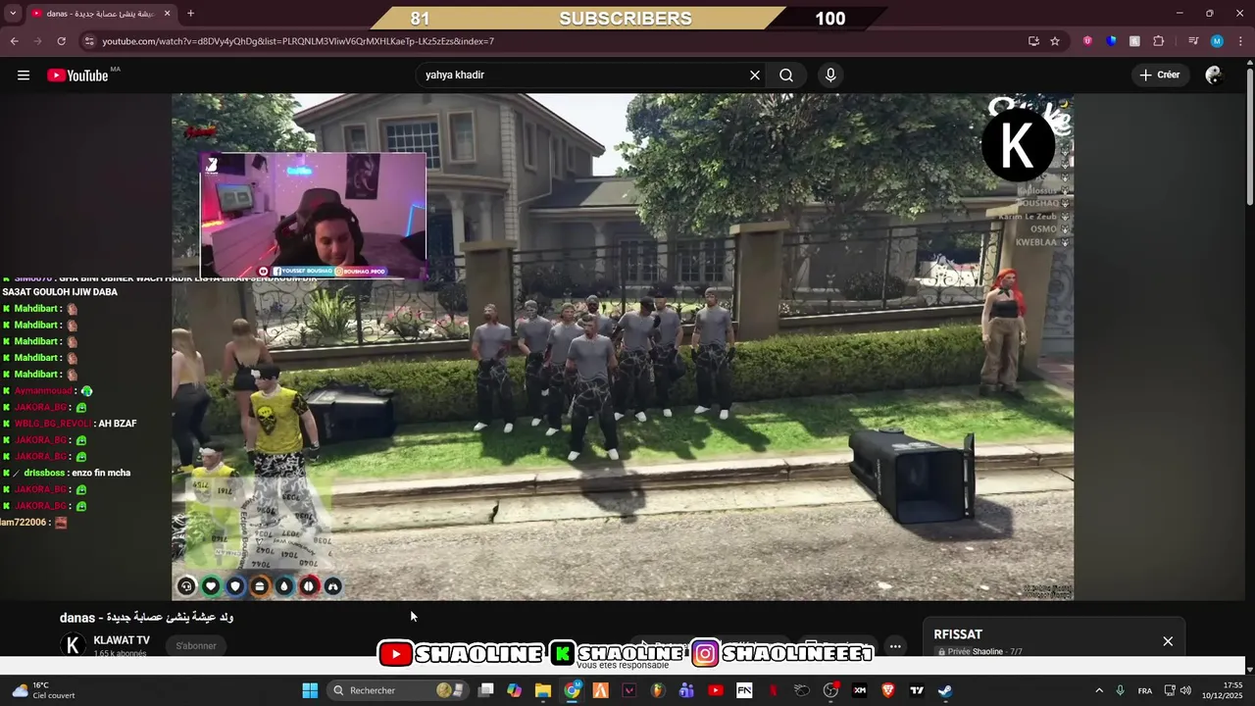Screen dimensions: 1255x706
Task: Open the blue shield extension icon
Action: coord(1111,41)
